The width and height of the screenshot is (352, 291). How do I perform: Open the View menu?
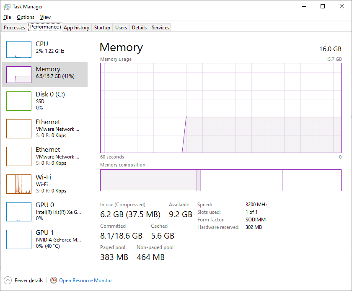coord(45,17)
